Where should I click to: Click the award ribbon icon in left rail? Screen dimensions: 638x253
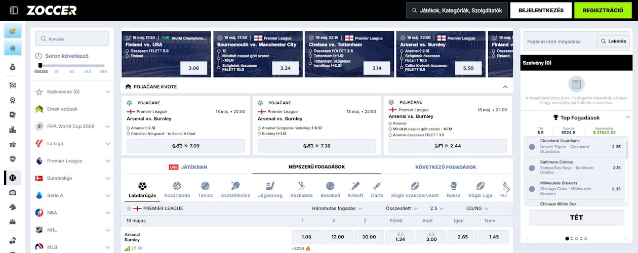13,100
